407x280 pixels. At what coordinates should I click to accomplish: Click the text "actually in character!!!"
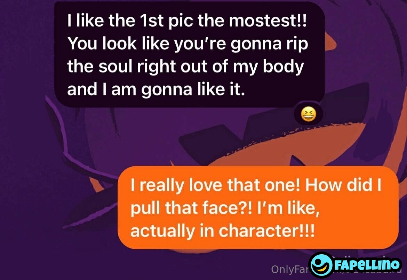222,231
